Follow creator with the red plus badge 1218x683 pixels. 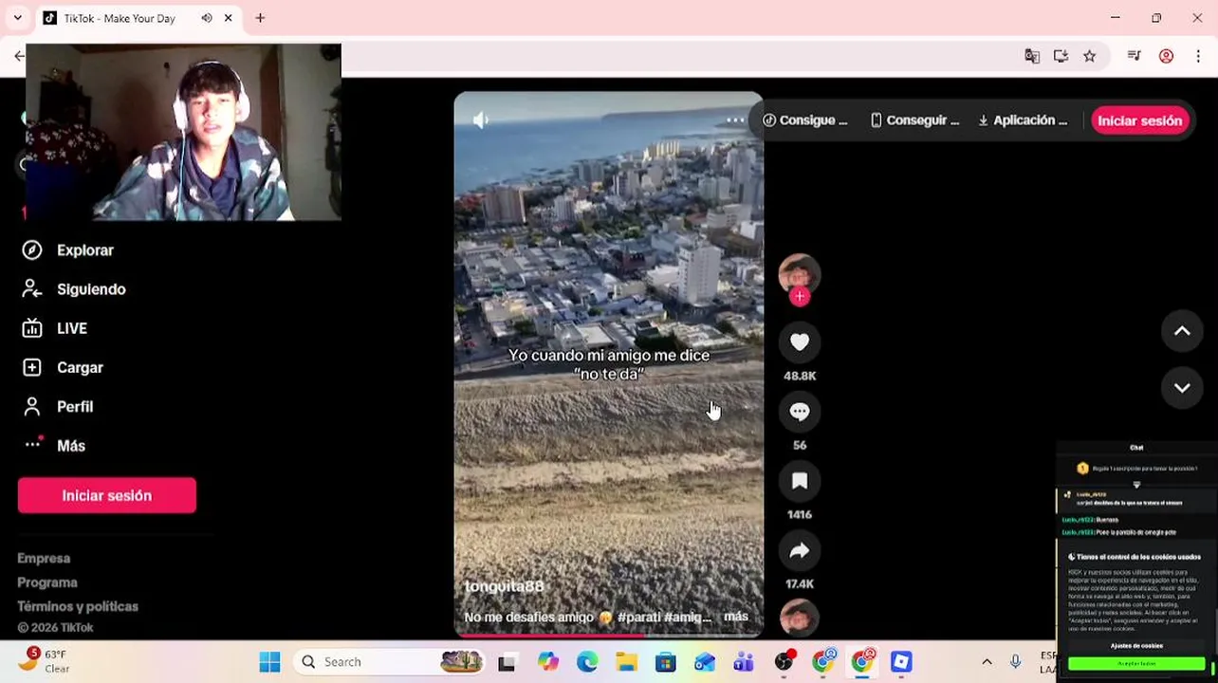(800, 297)
